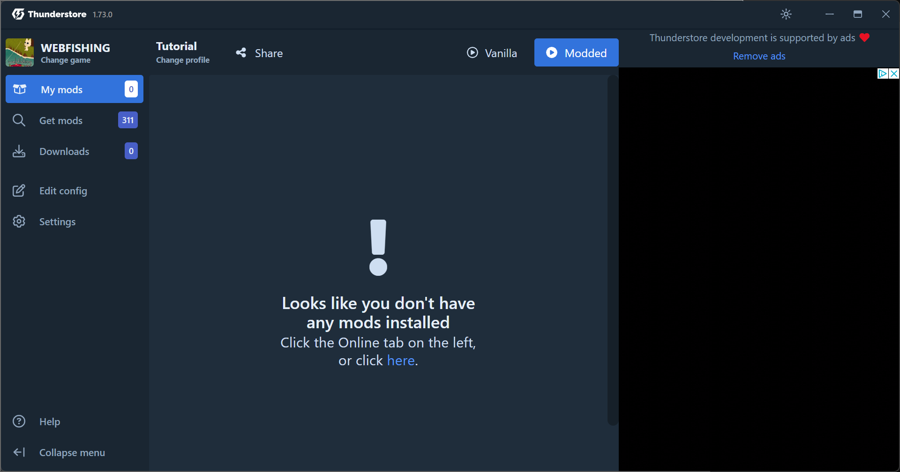The image size is (900, 472).
Task: Click the mod list vertical scrollbar
Action: tap(613, 250)
